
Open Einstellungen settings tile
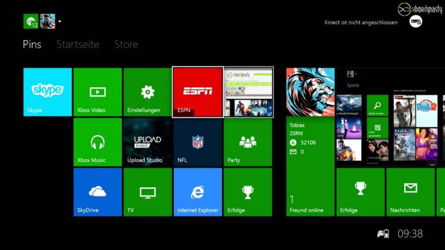[x=148, y=92]
